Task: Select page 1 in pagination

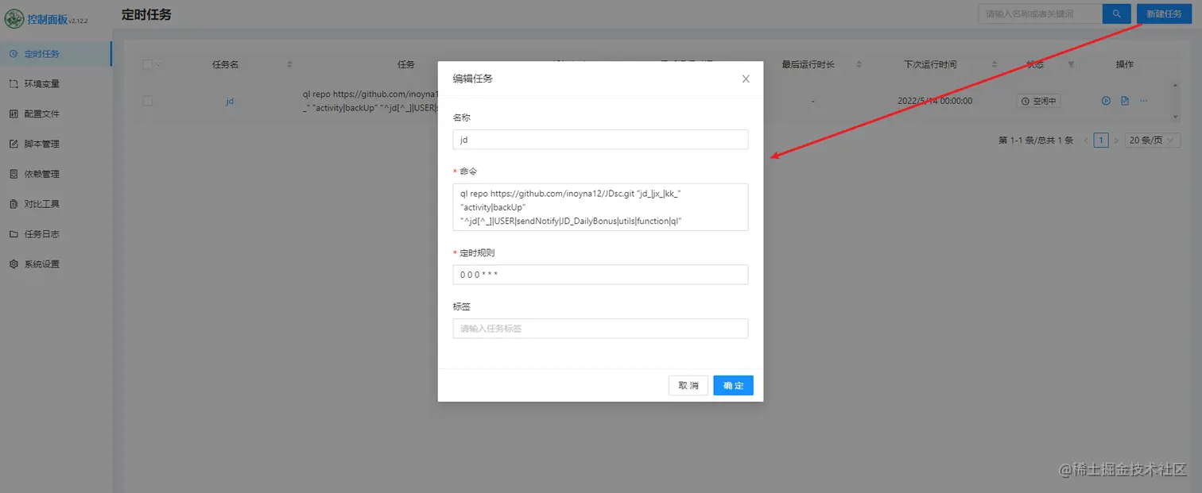Action: (1101, 141)
